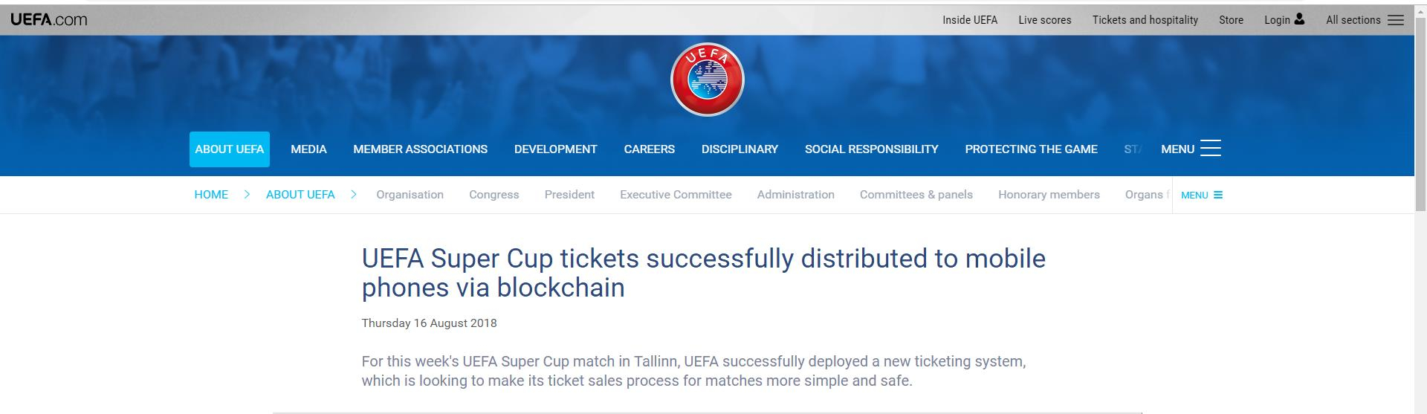This screenshot has width=1427, height=414.
Task: Expand the sub-navigation MENU dropdown
Action: tap(1194, 195)
